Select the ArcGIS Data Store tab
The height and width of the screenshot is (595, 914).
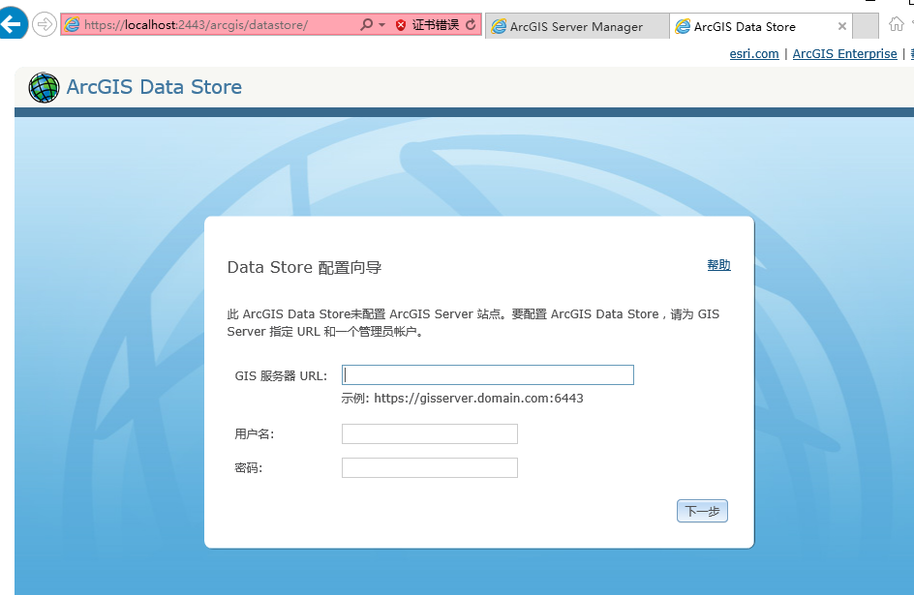point(761,26)
